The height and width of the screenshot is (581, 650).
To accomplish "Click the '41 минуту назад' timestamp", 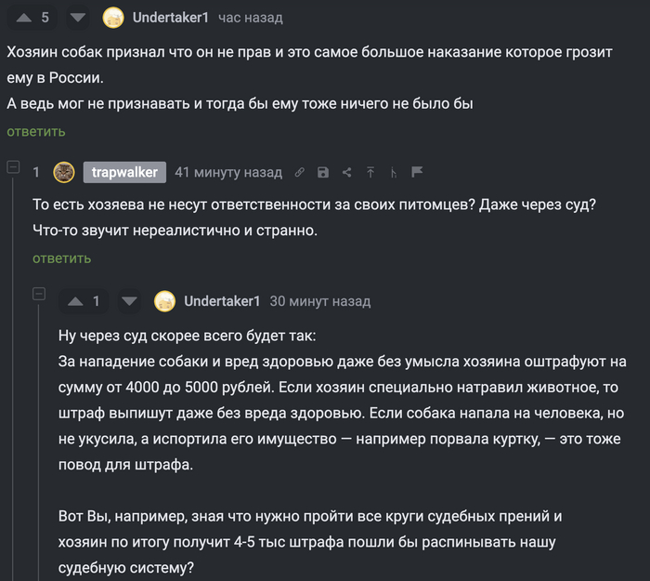I will click(228, 172).
